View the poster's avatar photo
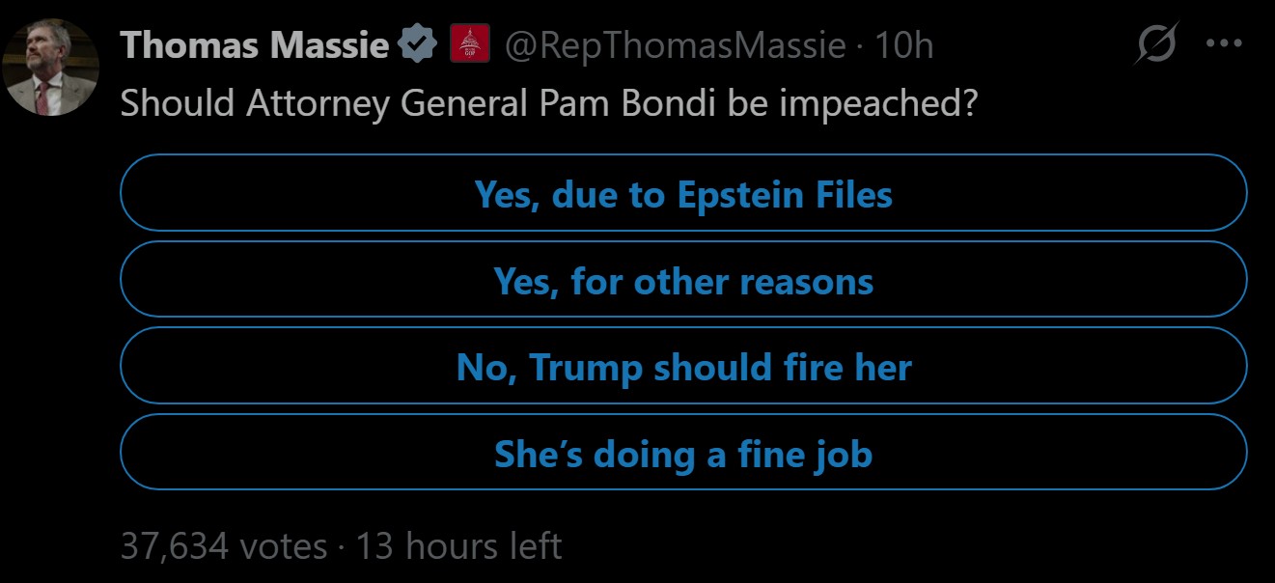1275x583 pixels. point(52,67)
